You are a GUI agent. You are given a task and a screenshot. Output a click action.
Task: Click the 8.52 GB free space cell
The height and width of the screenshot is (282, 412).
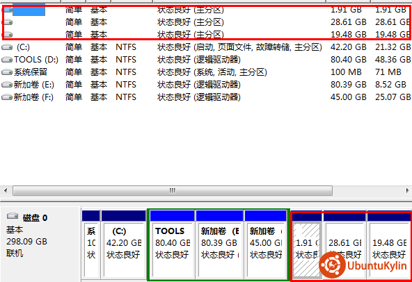coord(390,85)
